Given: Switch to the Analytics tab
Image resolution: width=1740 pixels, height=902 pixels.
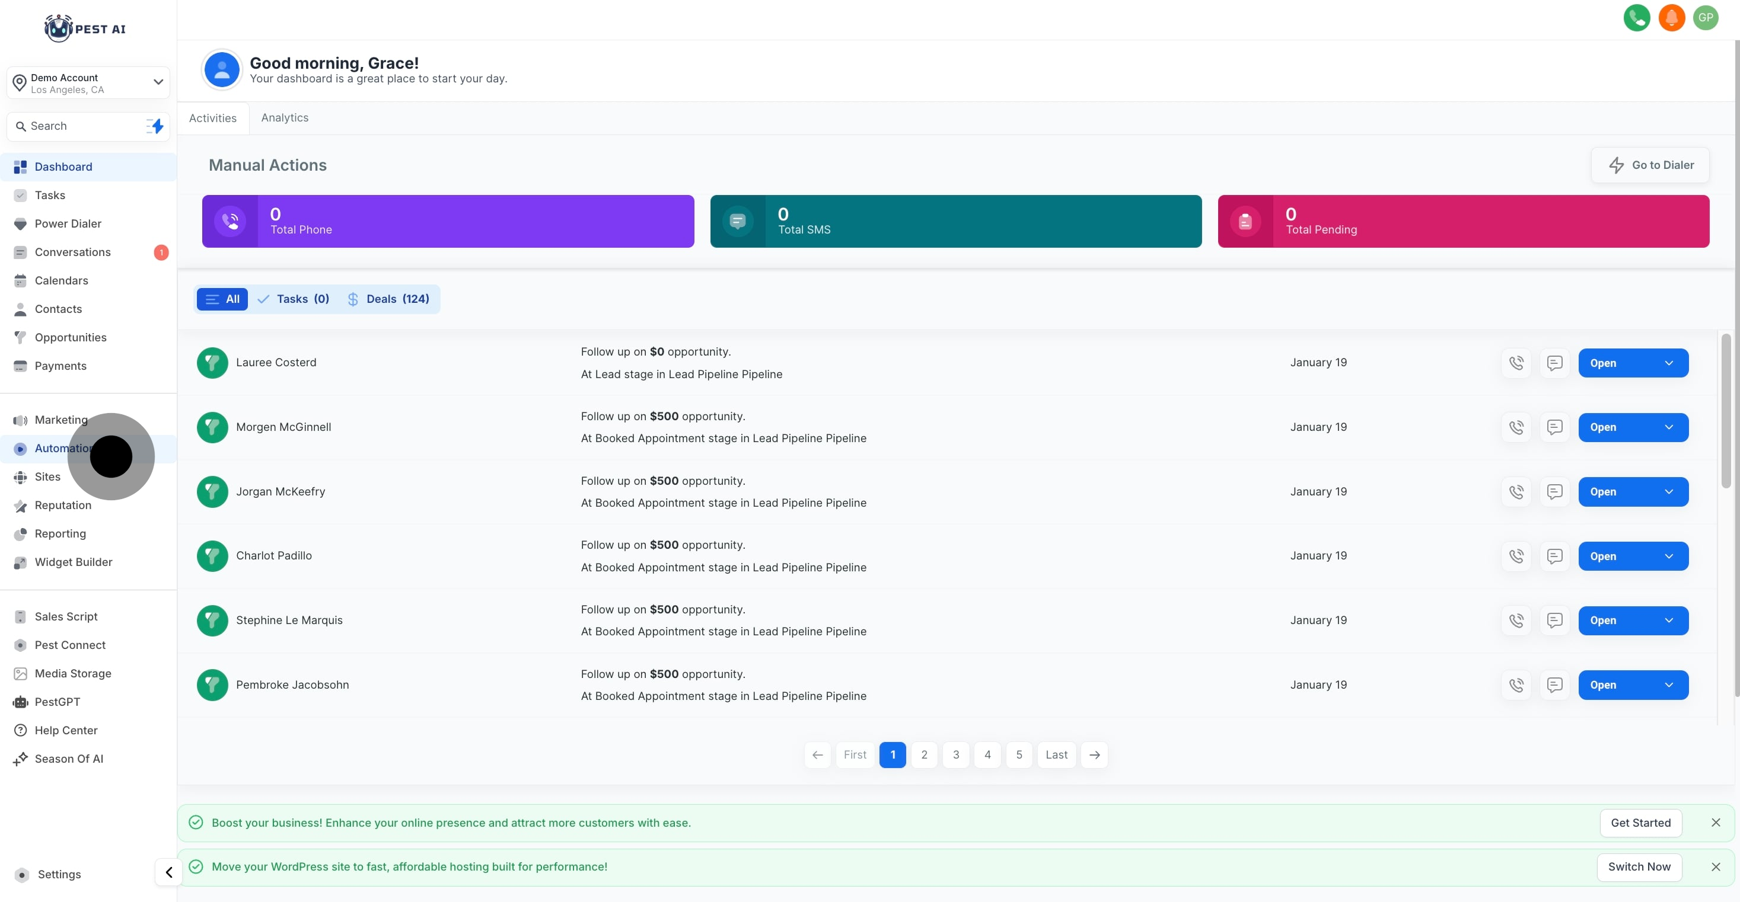Looking at the screenshot, I should click(285, 117).
